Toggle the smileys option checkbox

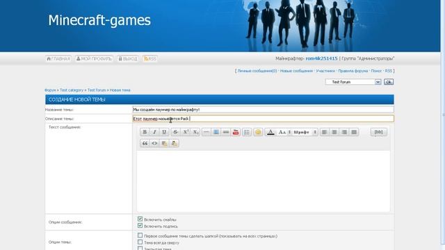coord(140,219)
